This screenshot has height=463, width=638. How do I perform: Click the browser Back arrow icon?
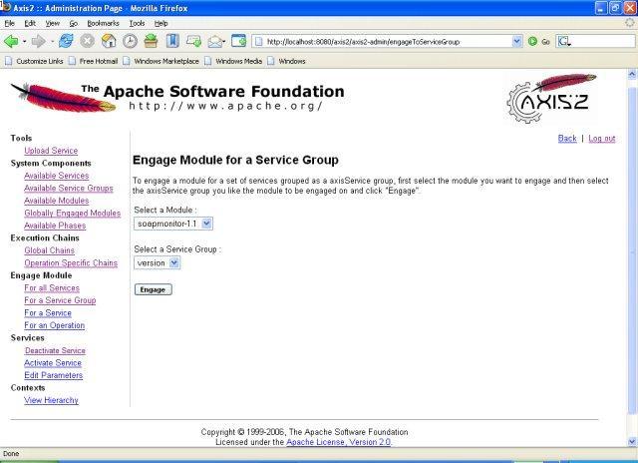12,41
